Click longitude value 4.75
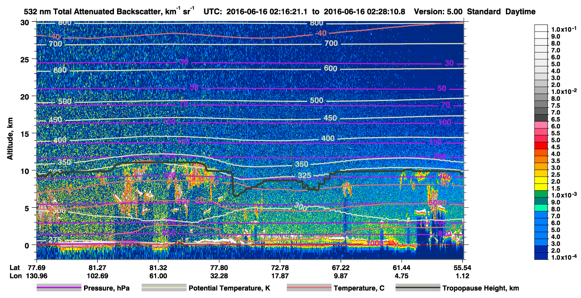Screen dimensions: 581x298 [x=401, y=276]
